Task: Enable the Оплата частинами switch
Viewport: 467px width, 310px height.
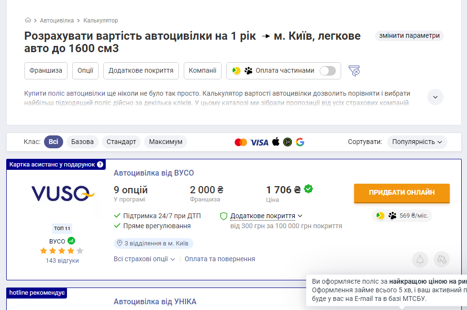Action: 328,70
